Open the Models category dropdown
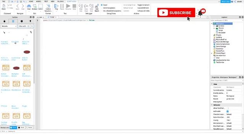Viewport: 244px width, 137px height. point(9,26)
